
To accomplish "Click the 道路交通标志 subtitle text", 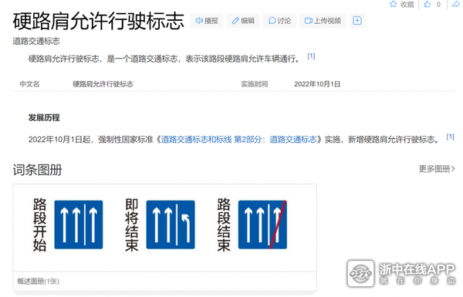I will 36,41.
